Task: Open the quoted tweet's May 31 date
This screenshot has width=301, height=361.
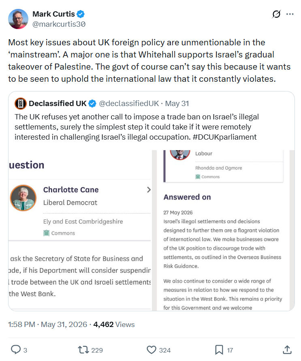Action: coord(177,104)
